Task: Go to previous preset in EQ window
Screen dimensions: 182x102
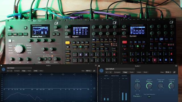Action: click(x=8, y=71)
